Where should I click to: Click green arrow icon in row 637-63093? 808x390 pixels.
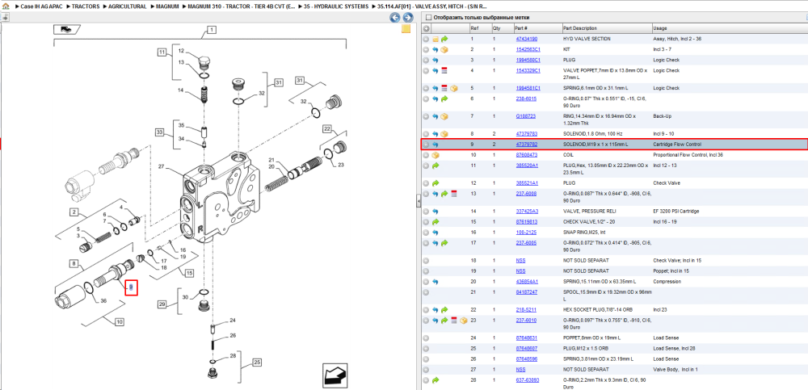click(436, 380)
